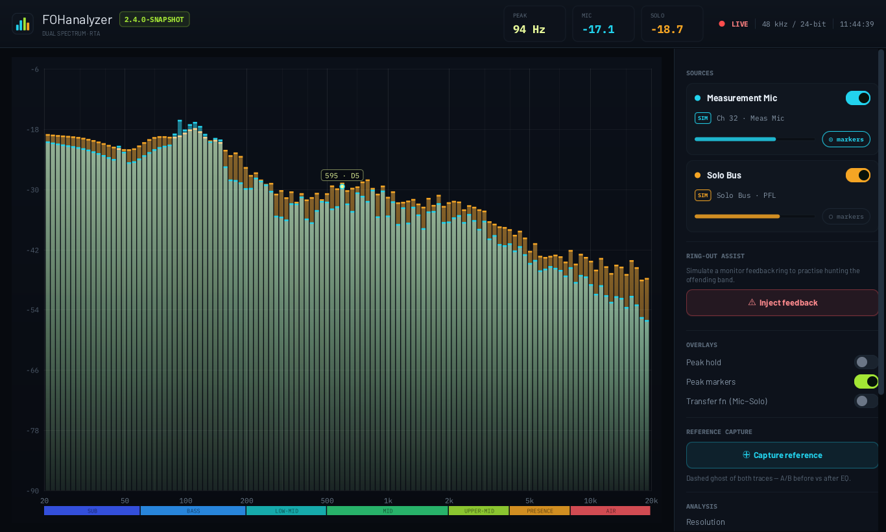Click the FOHanalyzer app title
The height and width of the screenshot is (532, 886).
[x=77, y=19]
